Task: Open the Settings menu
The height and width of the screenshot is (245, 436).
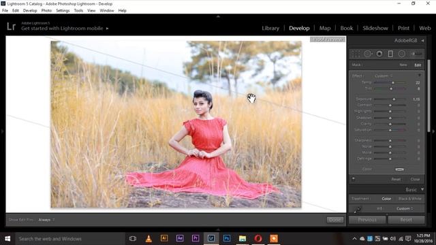Action: click(63, 11)
